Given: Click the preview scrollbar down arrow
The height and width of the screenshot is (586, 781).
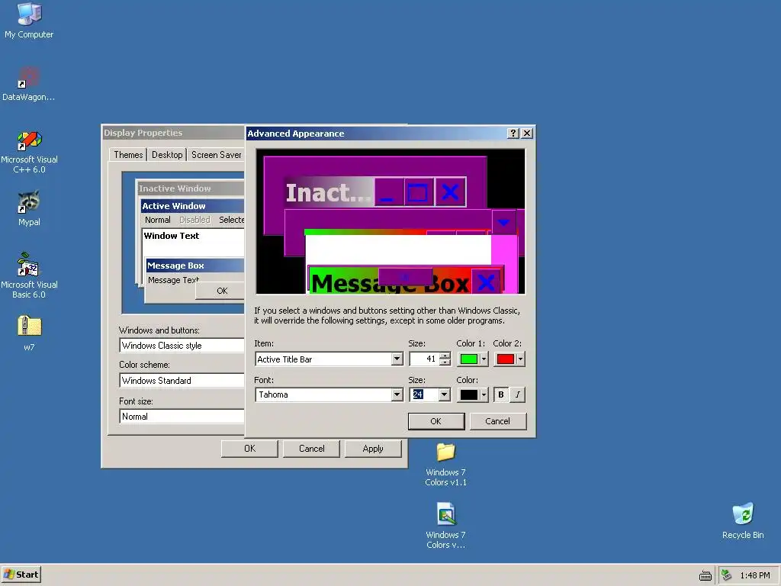Looking at the screenshot, I should (x=503, y=222).
